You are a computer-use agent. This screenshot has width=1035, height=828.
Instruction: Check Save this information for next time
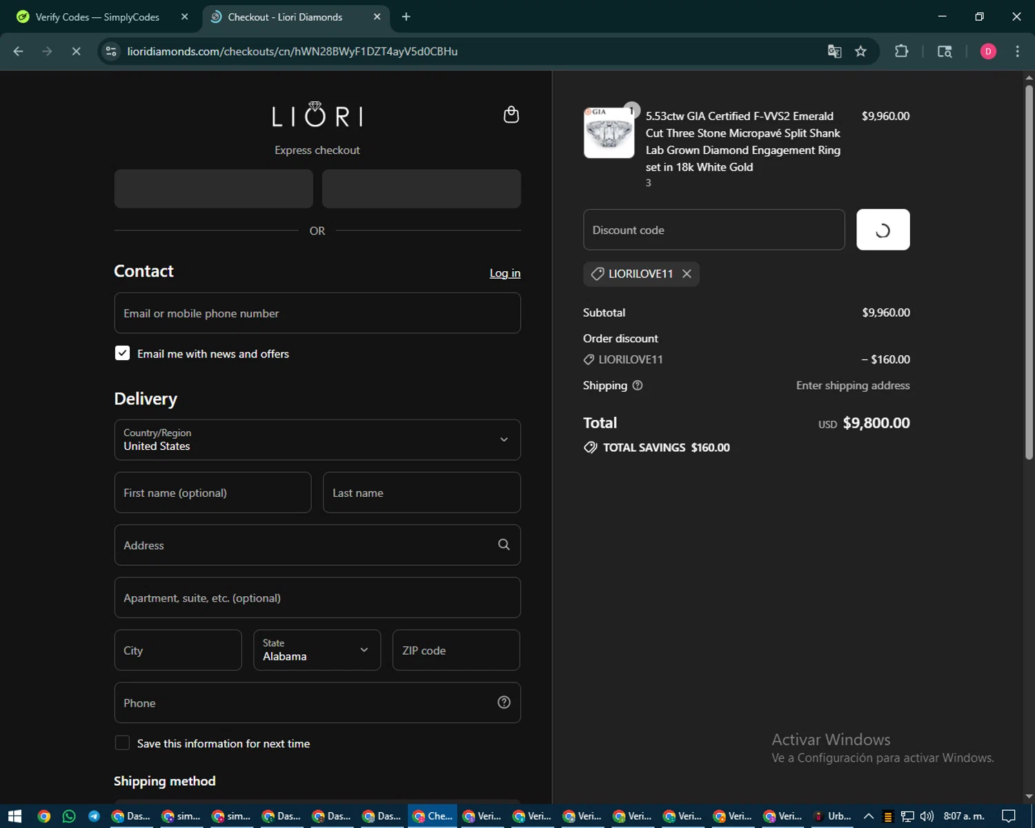[x=122, y=743]
